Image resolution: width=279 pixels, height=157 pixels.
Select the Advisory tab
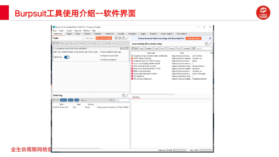136,97
